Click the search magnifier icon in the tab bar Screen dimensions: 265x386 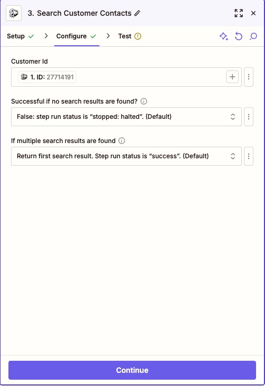pyautogui.click(x=253, y=36)
